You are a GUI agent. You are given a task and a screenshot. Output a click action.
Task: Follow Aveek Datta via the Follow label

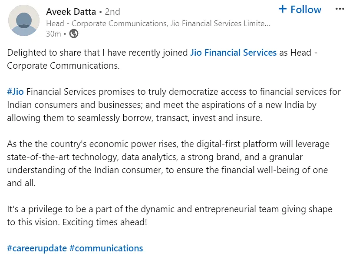click(306, 10)
